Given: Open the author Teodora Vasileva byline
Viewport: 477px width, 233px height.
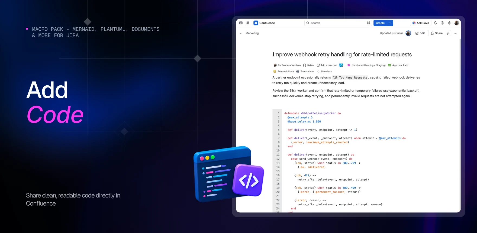Looking at the screenshot, I should click(287, 65).
